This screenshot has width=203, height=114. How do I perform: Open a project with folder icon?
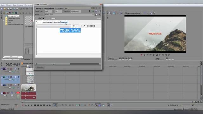pos(5,9)
